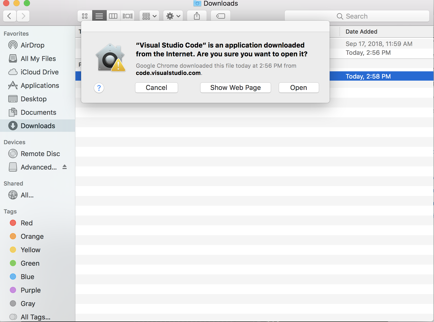Select the Yellow tag
Viewport: 434px width, 322px height.
click(37, 250)
